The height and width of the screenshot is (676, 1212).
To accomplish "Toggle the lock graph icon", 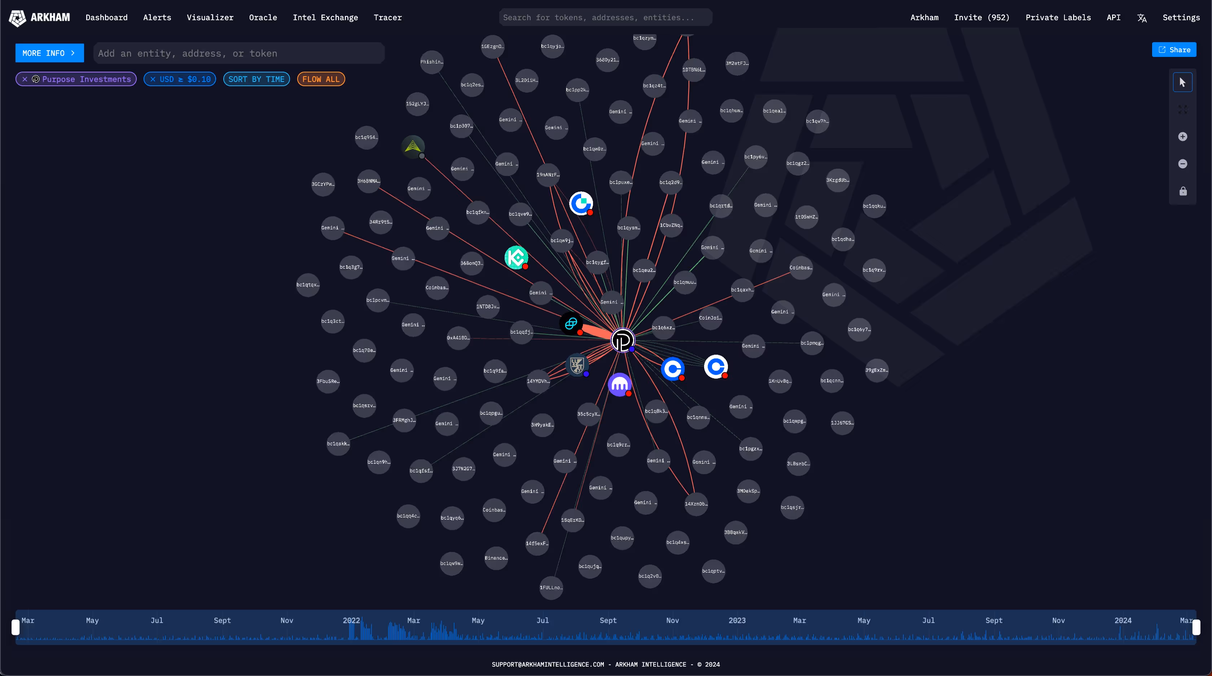I will point(1182,191).
